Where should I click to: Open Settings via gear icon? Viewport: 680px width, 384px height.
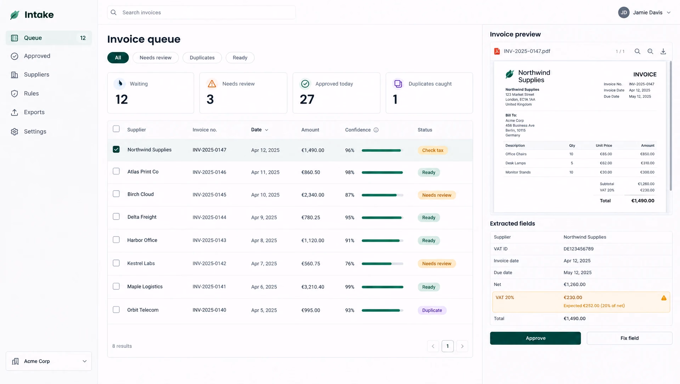point(15,132)
